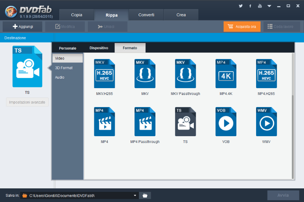Viewport: 304px width, 202px height.
Task: Open the Dispositivo tab
Action: 99,48
